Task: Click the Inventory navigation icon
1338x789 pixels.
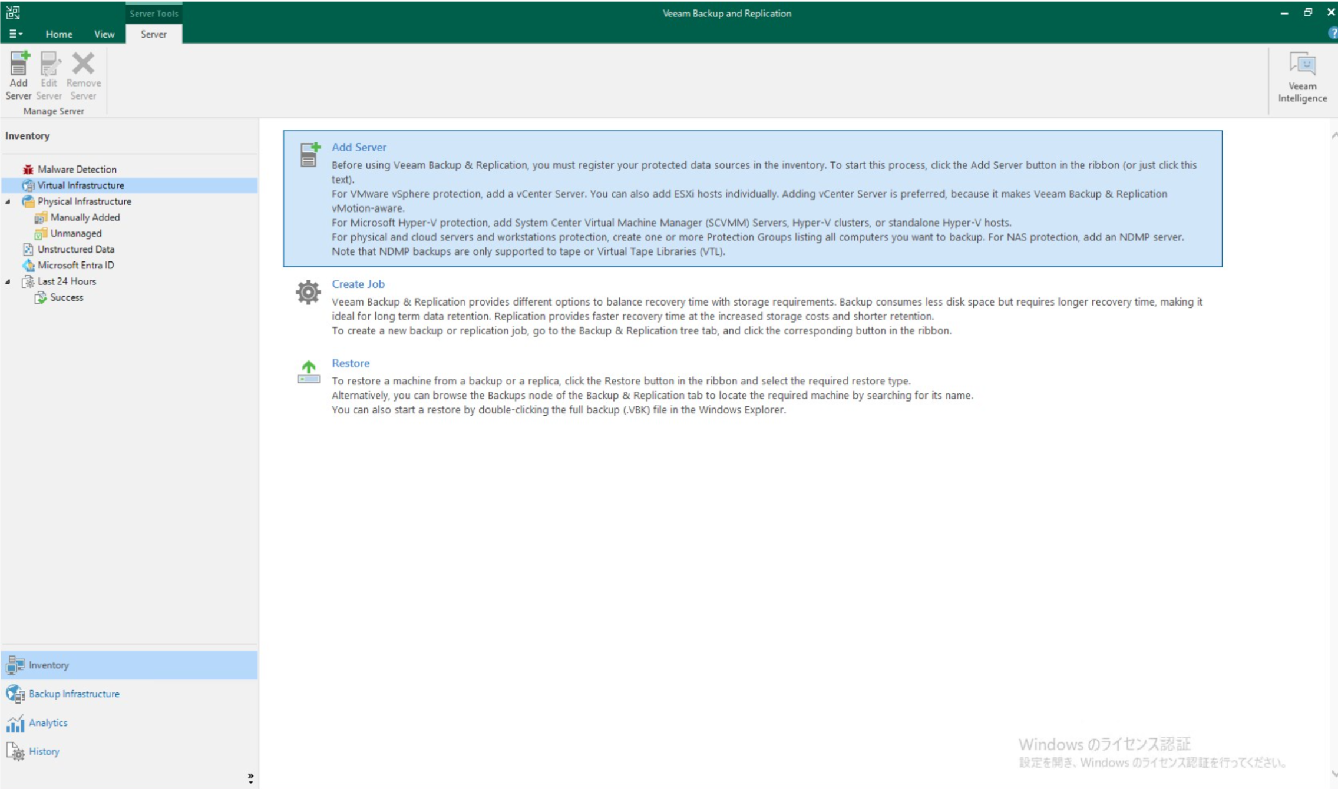Action: (15, 665)
